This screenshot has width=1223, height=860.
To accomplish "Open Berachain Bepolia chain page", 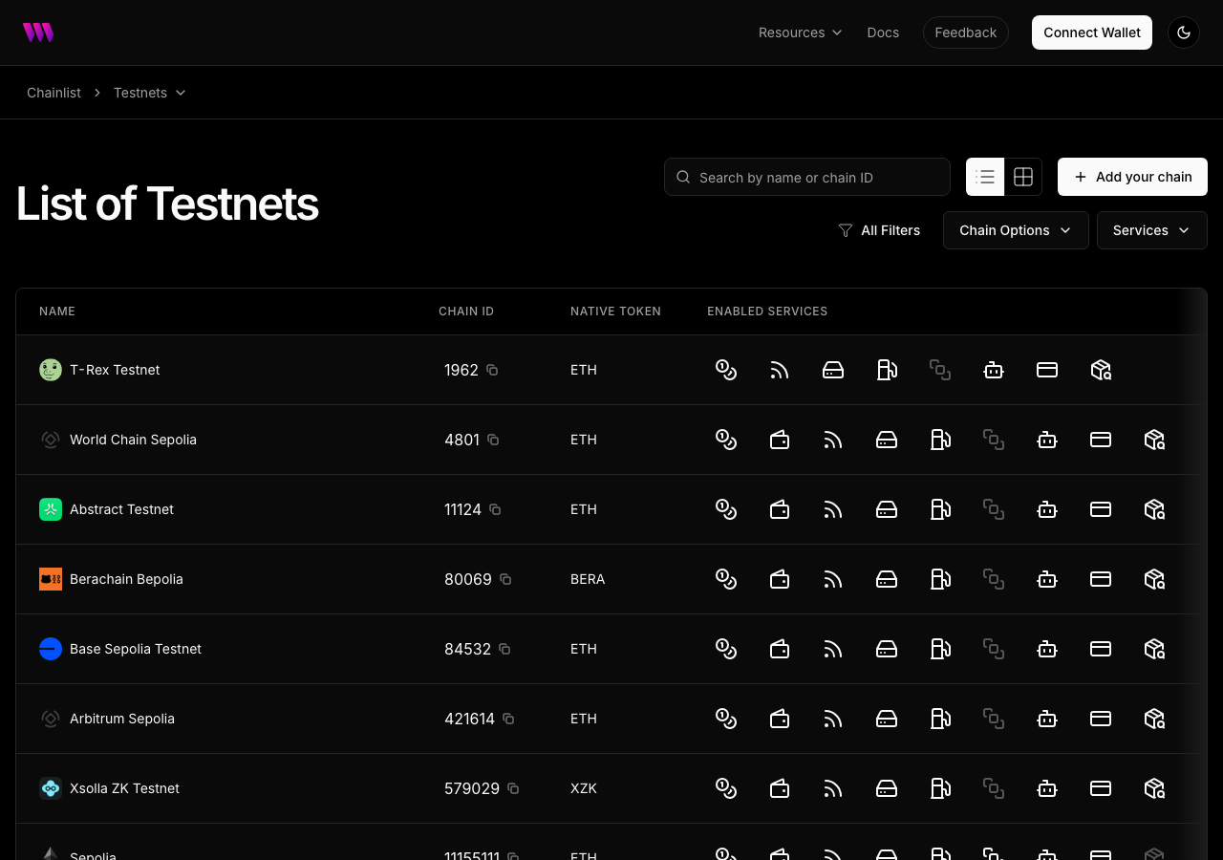I will pyautogui.click(x=126, y=579).
